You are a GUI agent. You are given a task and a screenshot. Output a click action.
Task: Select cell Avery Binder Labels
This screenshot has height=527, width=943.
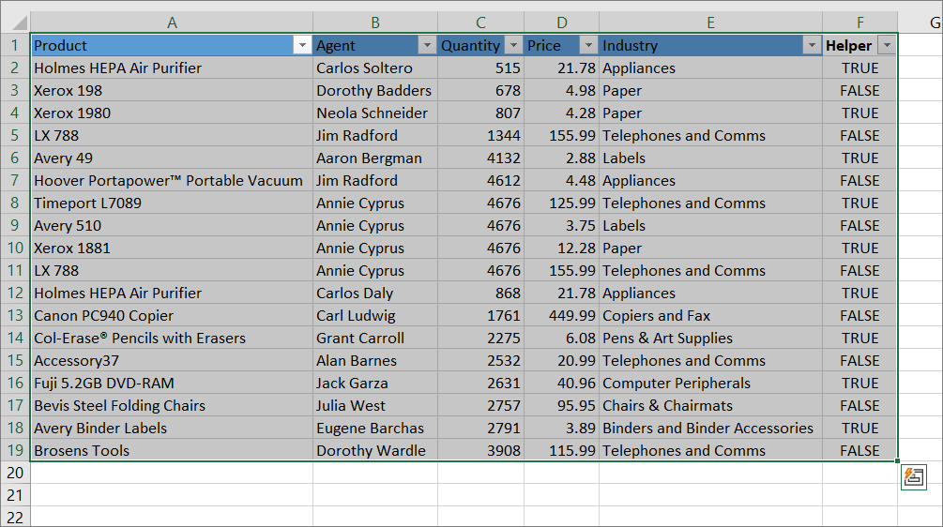pos(172,429)
